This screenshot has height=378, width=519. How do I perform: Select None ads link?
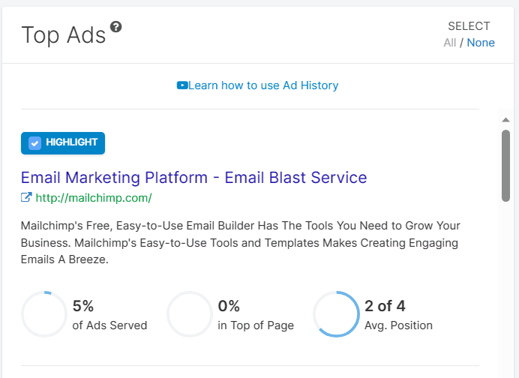click(481, 43)
